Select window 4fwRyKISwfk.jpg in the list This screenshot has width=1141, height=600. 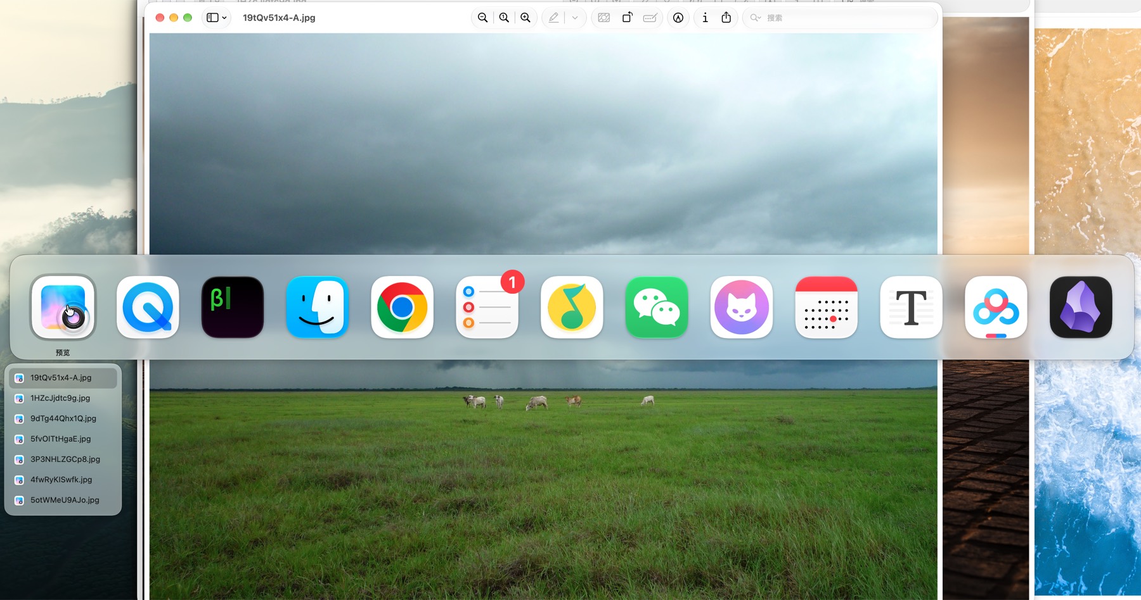[63, 480]
